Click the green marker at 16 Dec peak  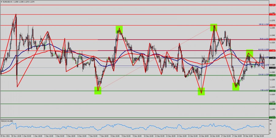click(214, 26)
